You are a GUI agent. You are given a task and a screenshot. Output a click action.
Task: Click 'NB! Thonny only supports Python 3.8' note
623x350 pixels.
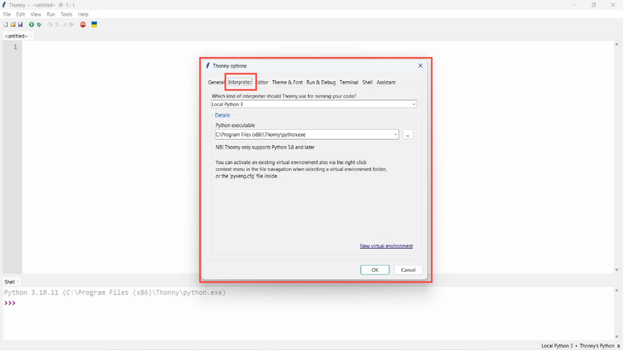tap(265, 147)
